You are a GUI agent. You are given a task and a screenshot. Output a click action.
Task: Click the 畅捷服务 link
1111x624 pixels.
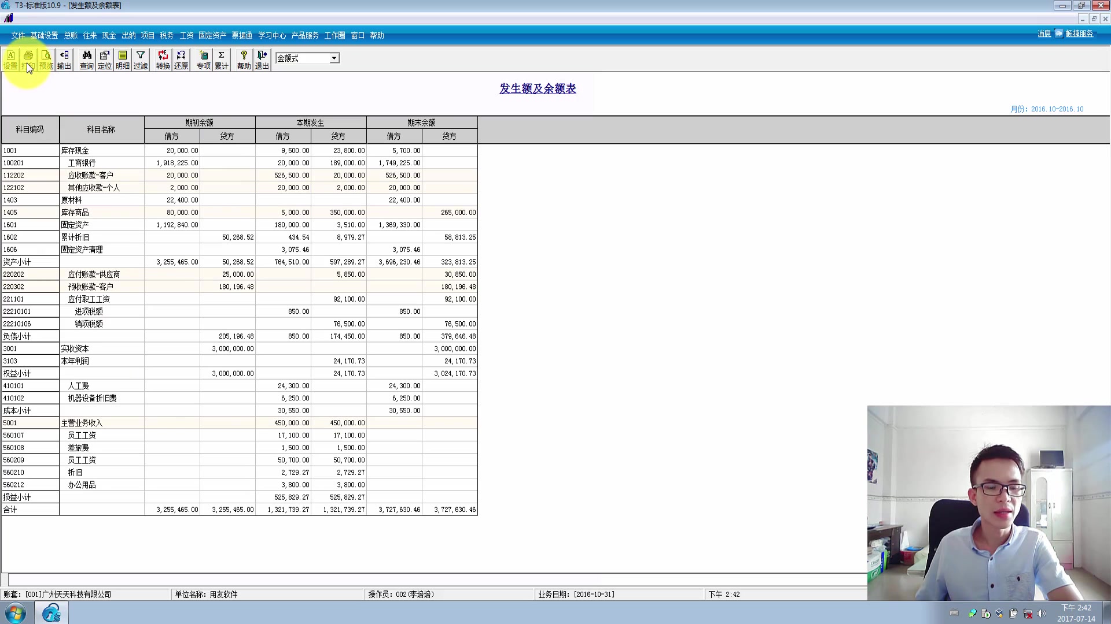coord(1079,34)
